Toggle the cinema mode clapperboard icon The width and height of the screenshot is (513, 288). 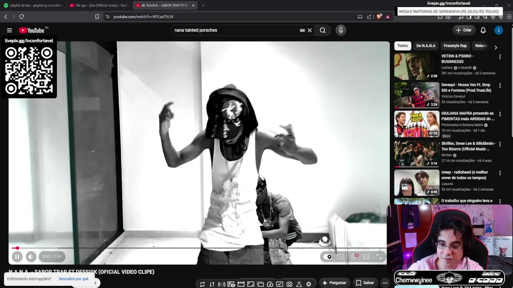click(x=241, y=284)
